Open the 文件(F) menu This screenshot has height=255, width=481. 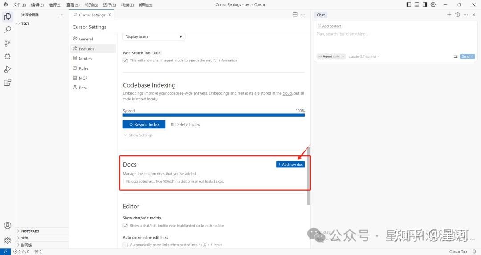pos(19,4)
